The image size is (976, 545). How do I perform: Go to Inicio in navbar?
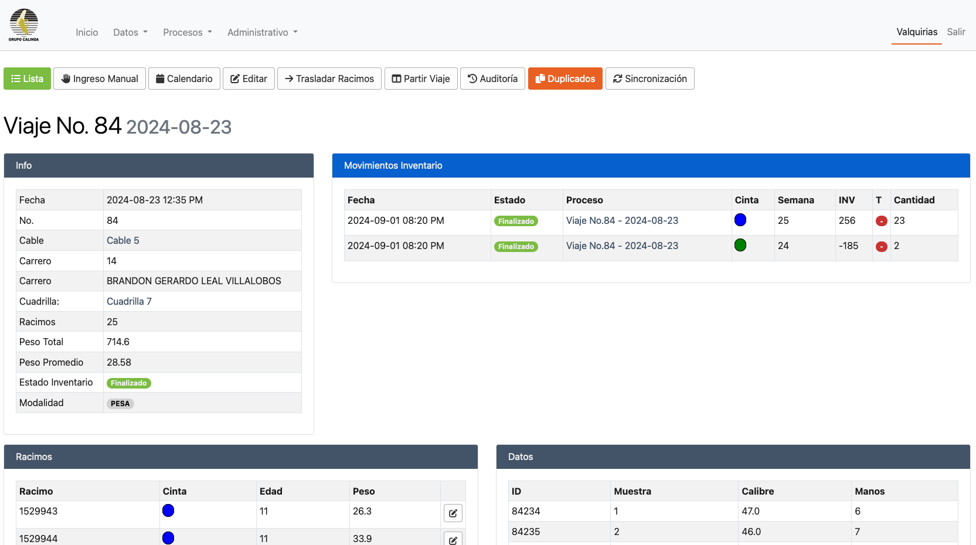pos(87,32)
